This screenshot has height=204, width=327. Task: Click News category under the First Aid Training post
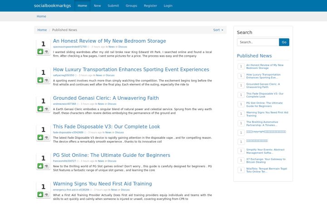(114, 189)
